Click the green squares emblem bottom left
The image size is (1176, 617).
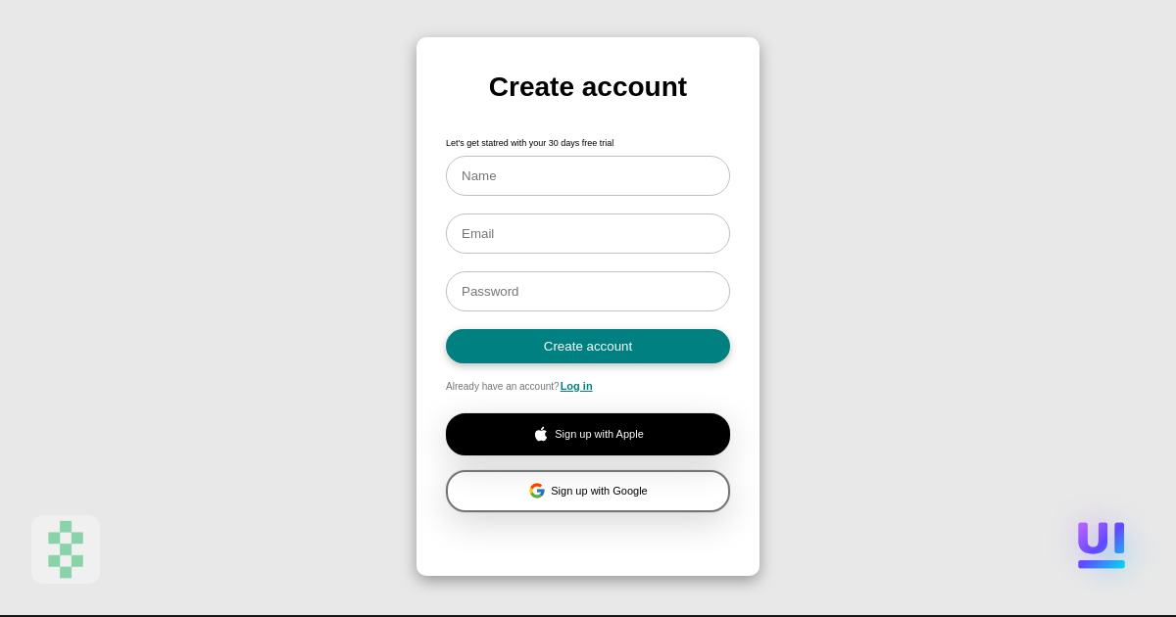[x=66, y=549]
